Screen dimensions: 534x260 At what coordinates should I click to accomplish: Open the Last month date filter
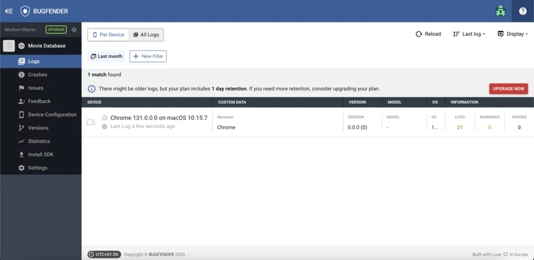click(106, 57)
